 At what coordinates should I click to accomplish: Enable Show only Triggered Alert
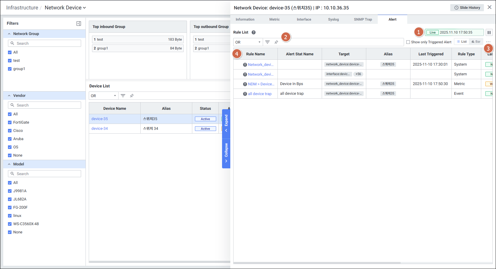[x=408, y=42]
